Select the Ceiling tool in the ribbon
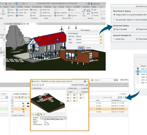Screen dimensions: 147x135 [11, 12]
